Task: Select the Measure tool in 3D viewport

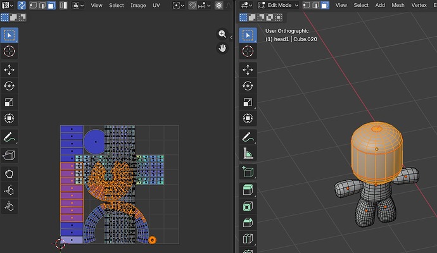Action: click(x=248, y=153)
